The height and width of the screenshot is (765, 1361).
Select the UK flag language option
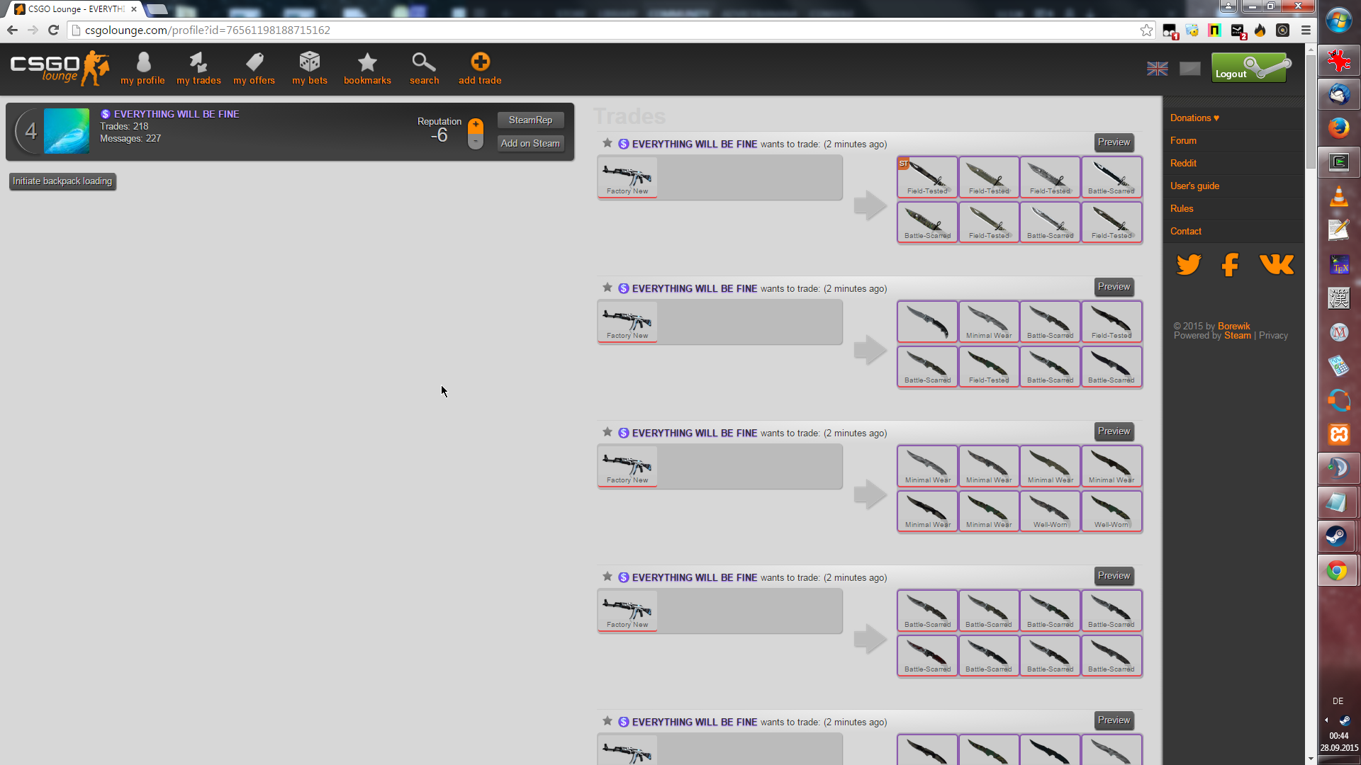[1158, 69]
